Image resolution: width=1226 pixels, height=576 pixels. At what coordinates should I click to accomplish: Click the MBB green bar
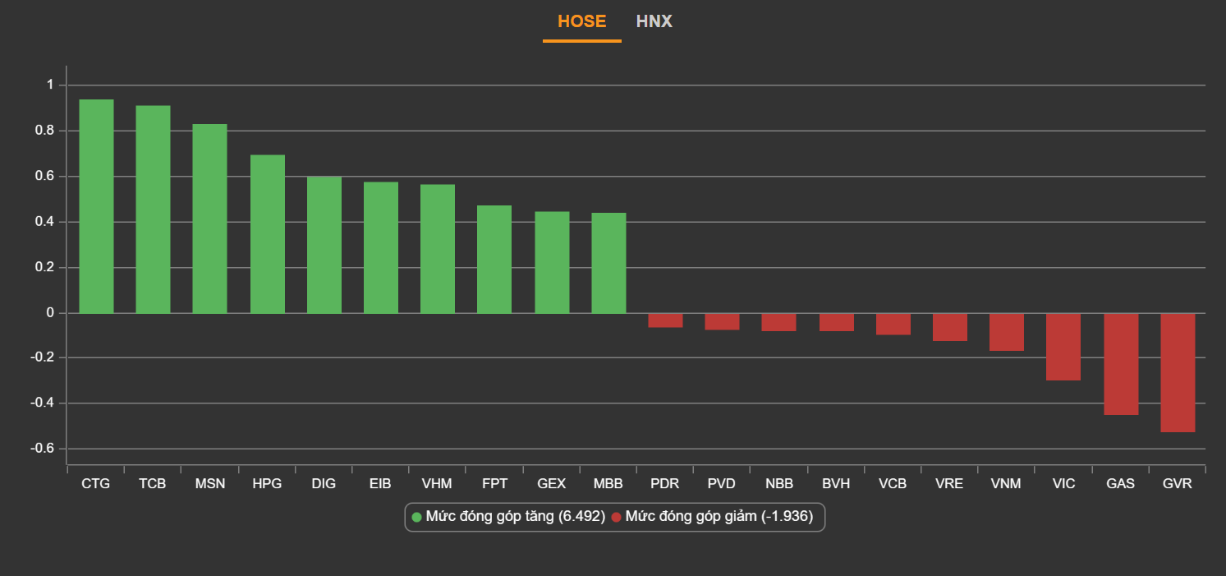point(608,263)
